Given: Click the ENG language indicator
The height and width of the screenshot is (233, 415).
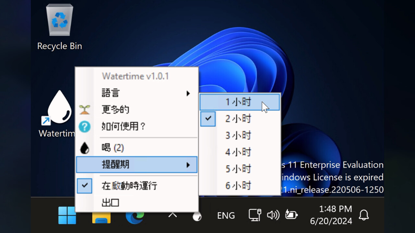Looking at the screenshot, I should (226, 216).
